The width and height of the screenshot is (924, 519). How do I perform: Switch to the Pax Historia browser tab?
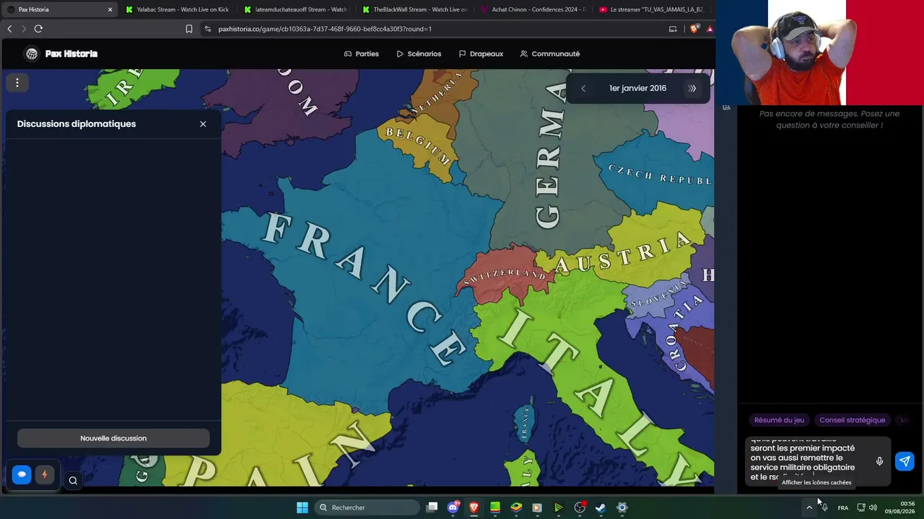[x=59, y=9]
